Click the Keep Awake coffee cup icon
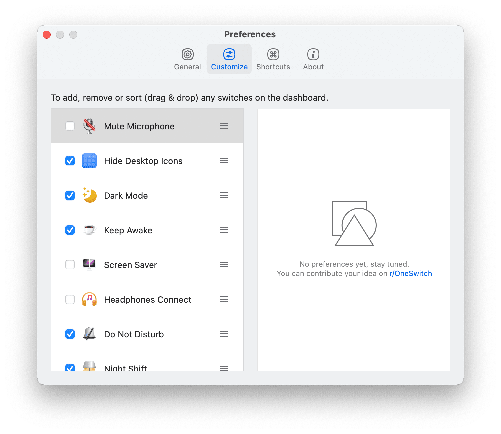 89,230
